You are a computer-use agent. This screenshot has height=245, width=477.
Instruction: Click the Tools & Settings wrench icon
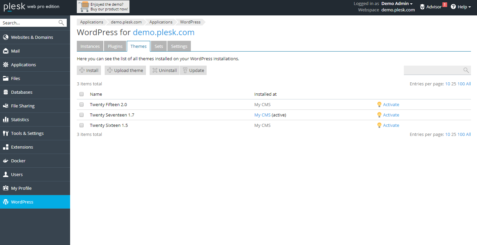click(6, 133)
